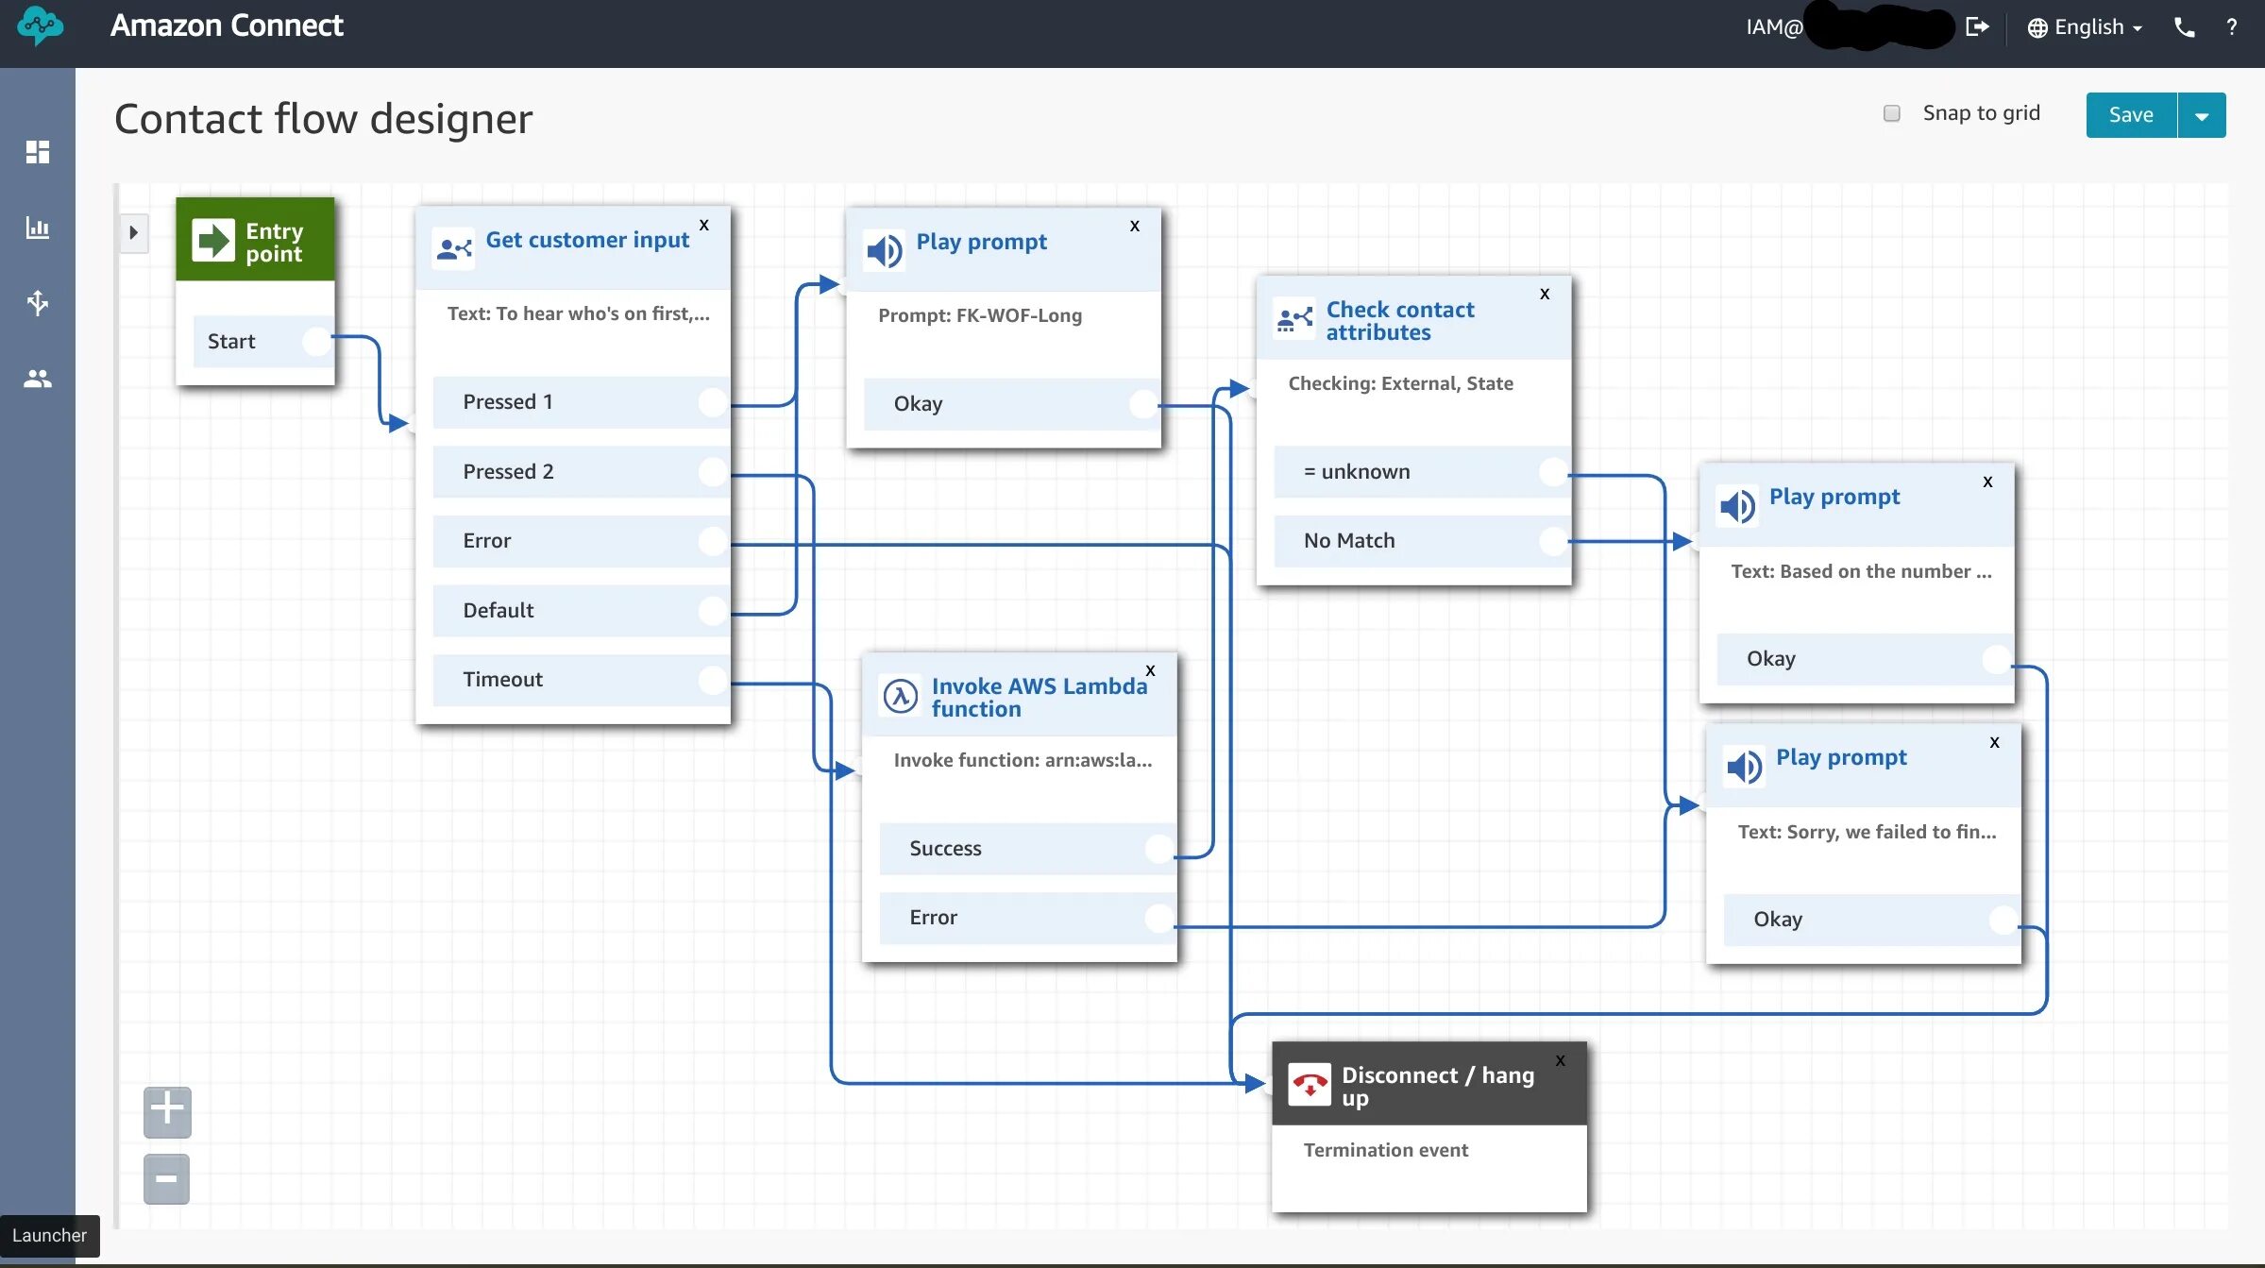The height and width of the screenshot is (1268, 2265).
Task: Click the Invoke AWS Lambda function title
Action: (x=1040, y=698)
